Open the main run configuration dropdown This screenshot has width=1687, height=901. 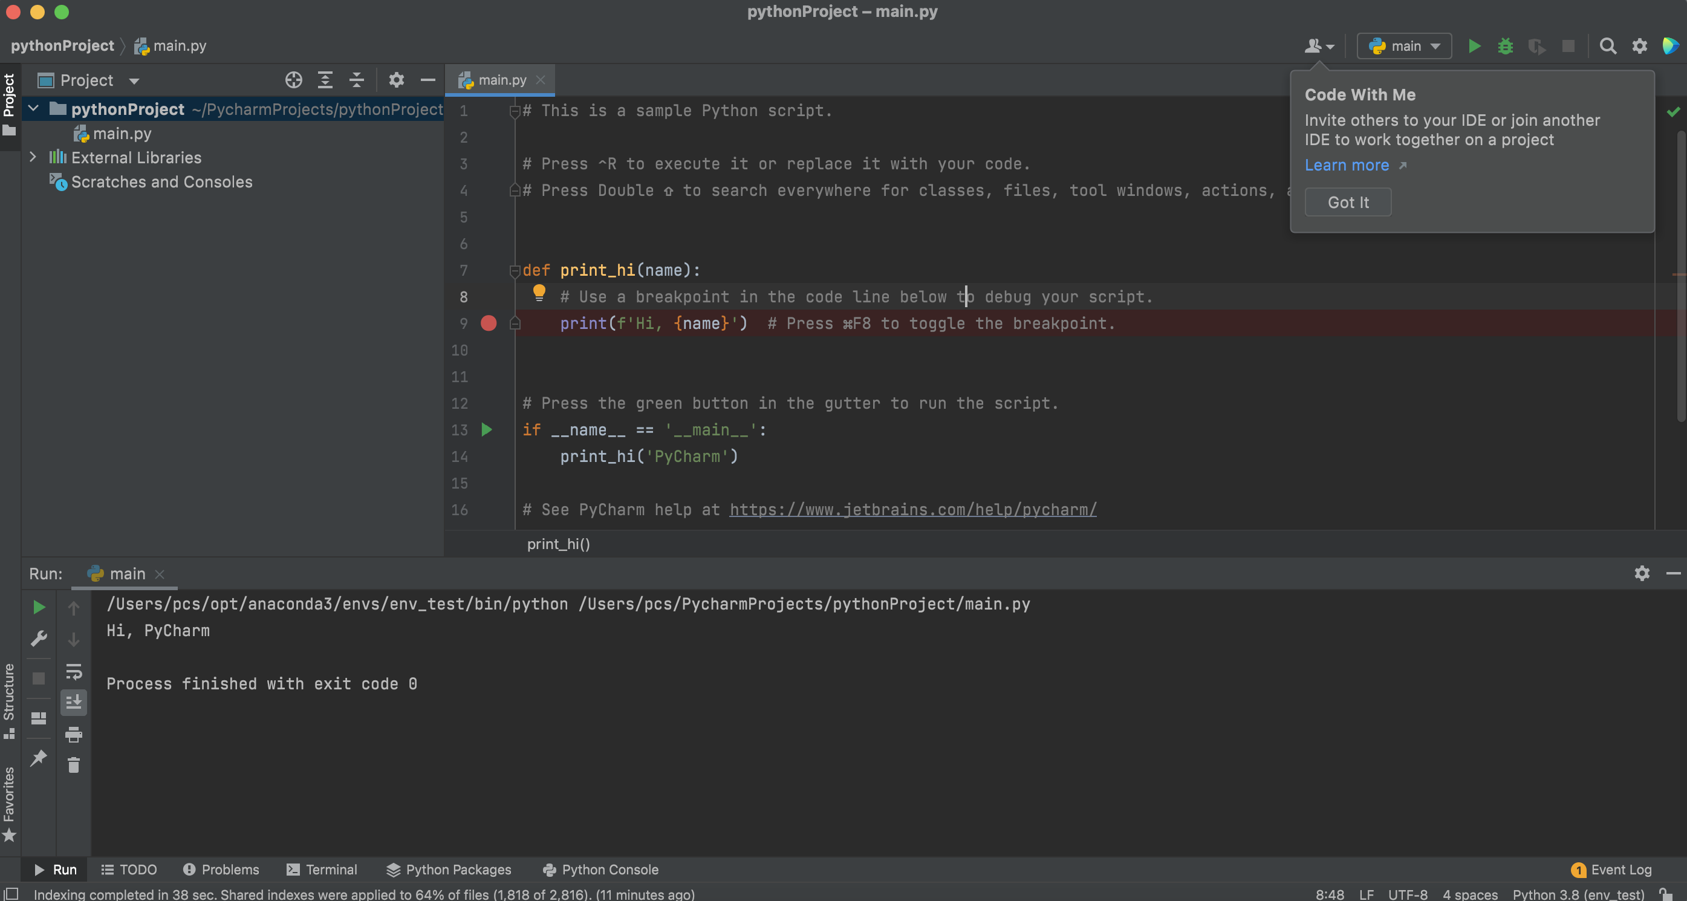1404,46
